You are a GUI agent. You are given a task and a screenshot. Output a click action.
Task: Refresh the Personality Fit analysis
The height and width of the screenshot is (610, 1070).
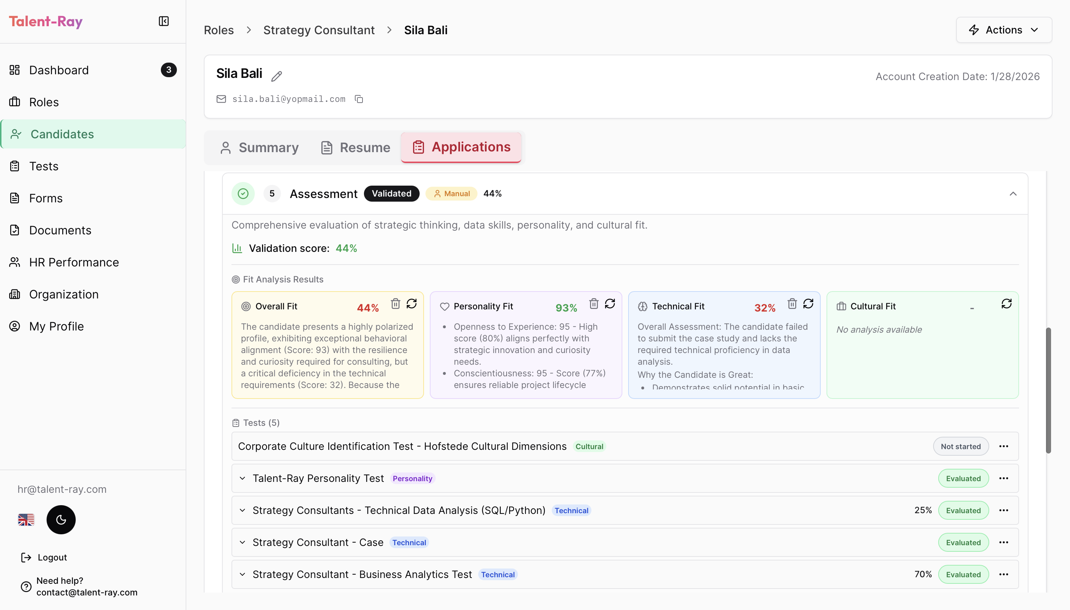click(610, 303)
